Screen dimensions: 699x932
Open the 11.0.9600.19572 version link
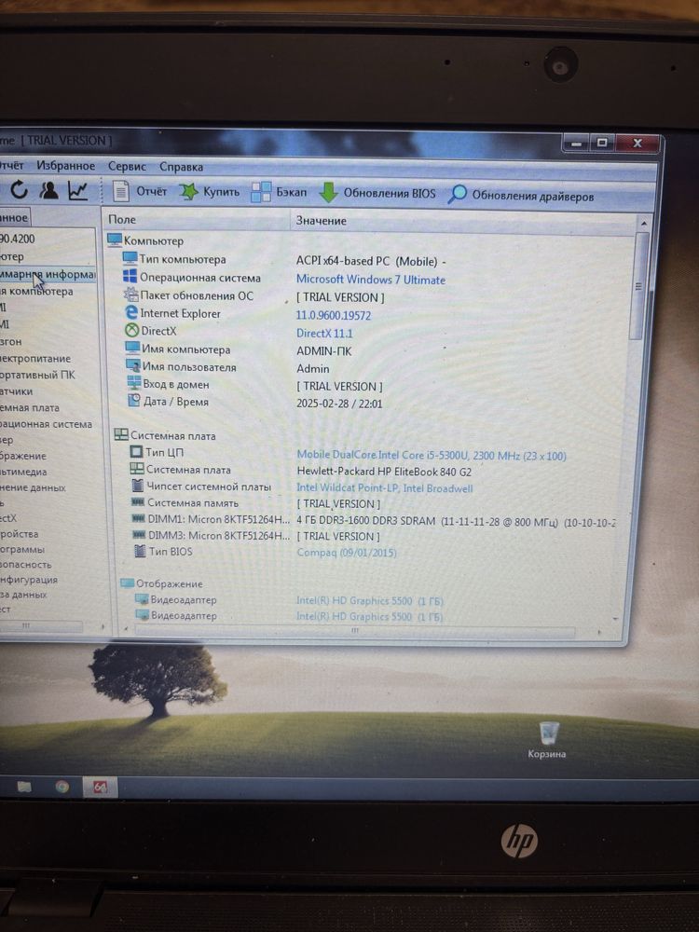coord(334,316)
